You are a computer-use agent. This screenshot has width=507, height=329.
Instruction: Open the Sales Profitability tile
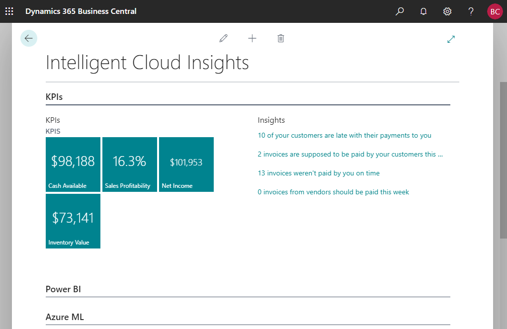pyautogui.click(x=130, y=164)
